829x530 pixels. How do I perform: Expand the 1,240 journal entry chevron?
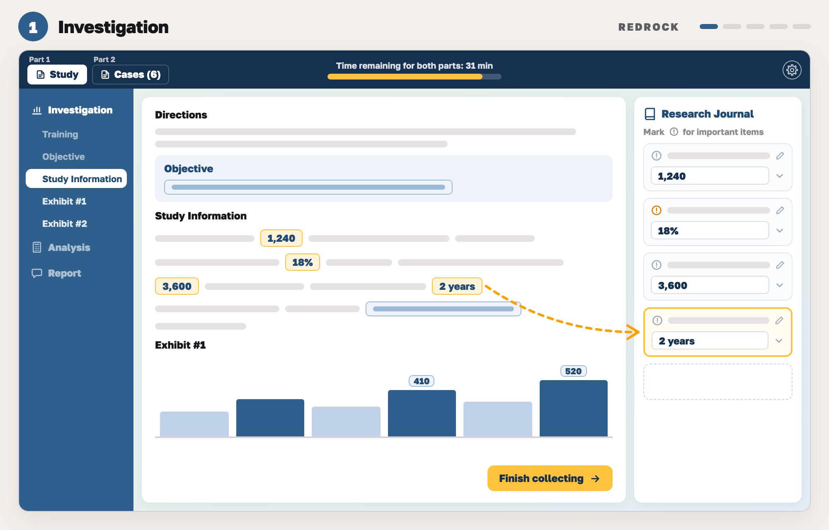[780, 176]
